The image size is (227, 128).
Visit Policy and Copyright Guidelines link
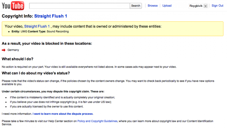(x=97, y=121)
